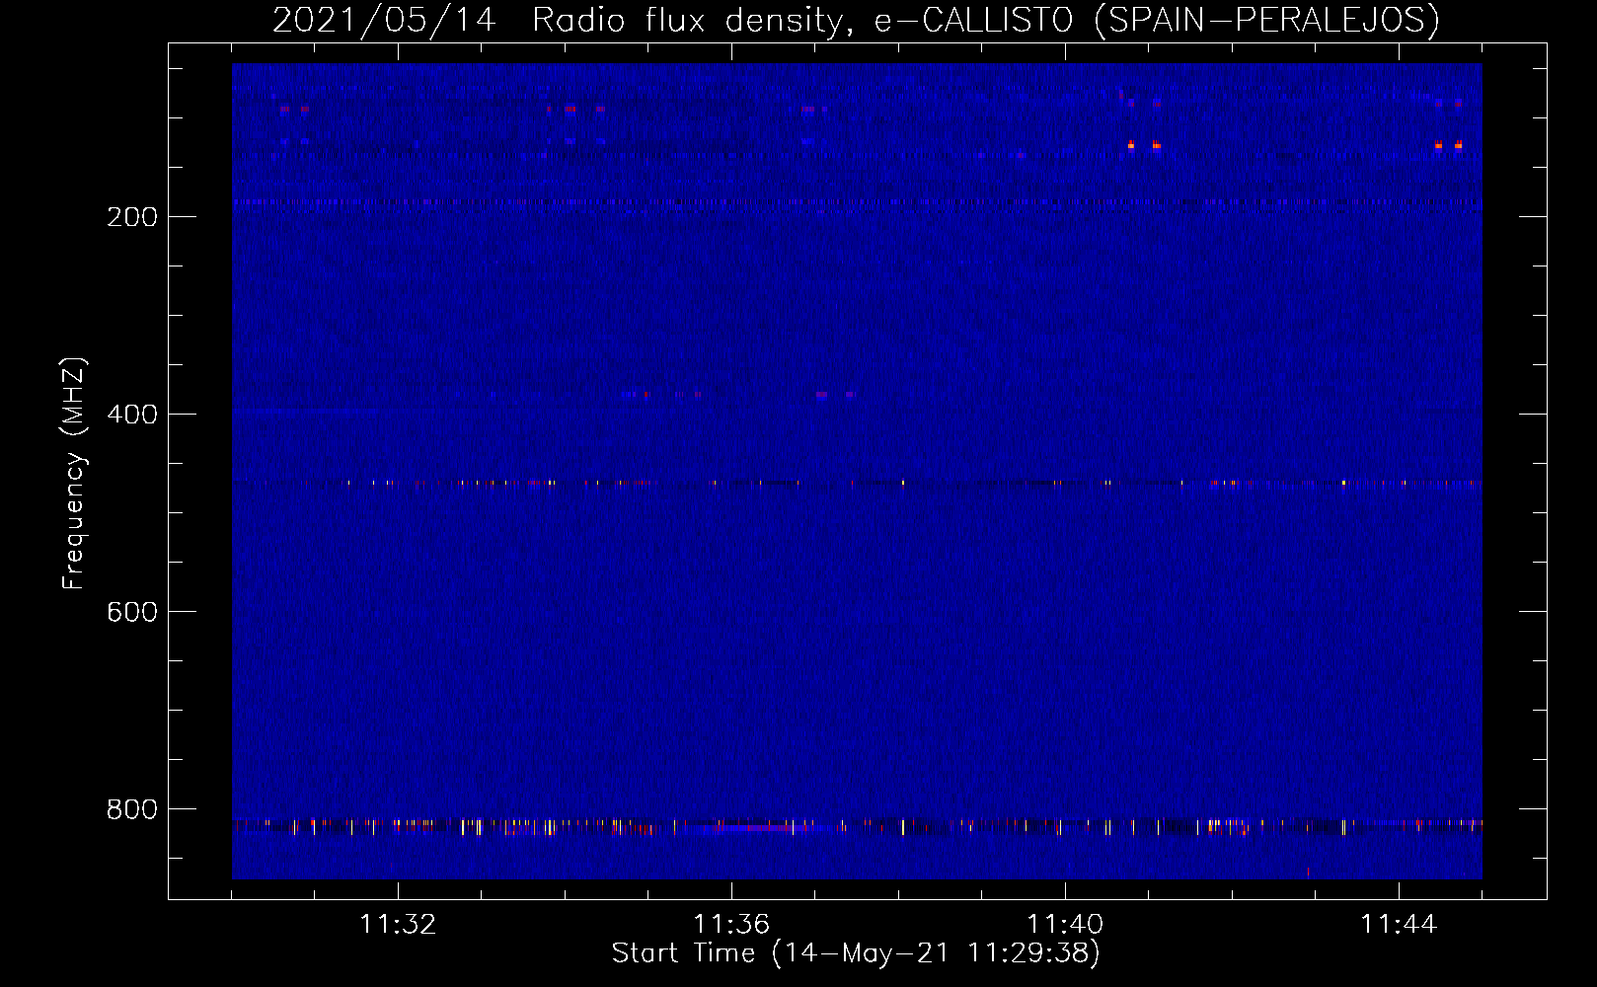Click the 11:44 time tick label
This screenshot has height=987, width=1597.
tap(1399, 925)
